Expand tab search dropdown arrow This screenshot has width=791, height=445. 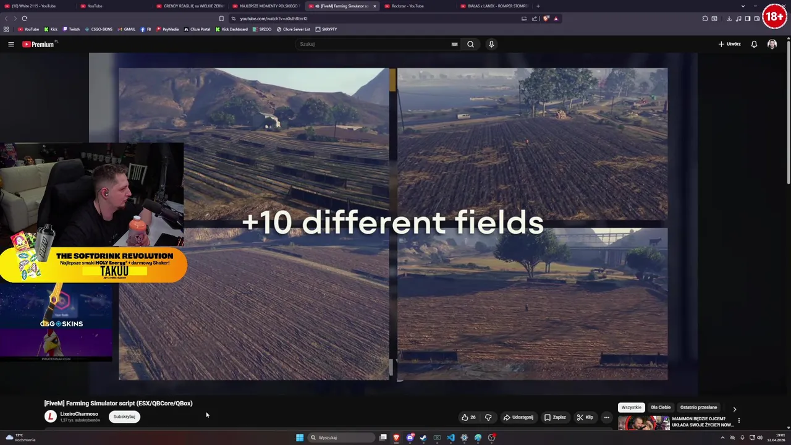(x=743, y=6)
